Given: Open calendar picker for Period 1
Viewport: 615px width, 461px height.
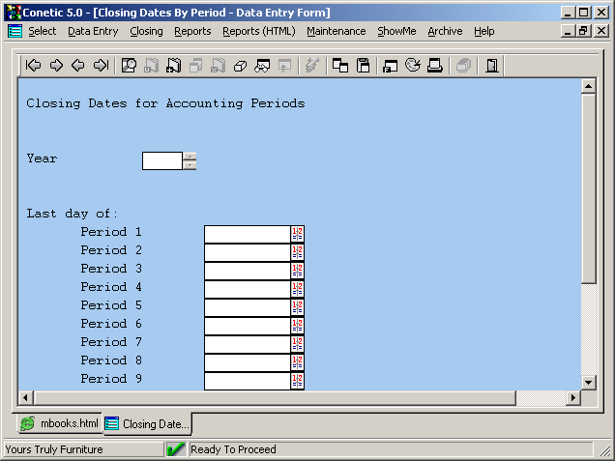Looking at the screenshot, I should click(297, 233).
